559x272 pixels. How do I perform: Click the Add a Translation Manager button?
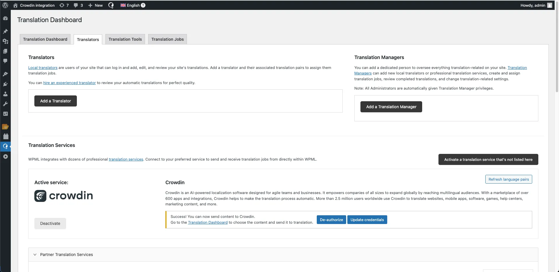pos(391,106)
